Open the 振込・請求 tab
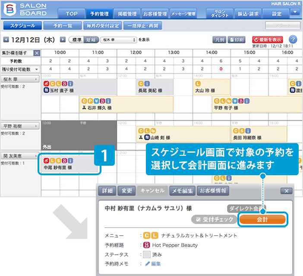This screenshot has height=276, width=303. [x=248, y=13]
